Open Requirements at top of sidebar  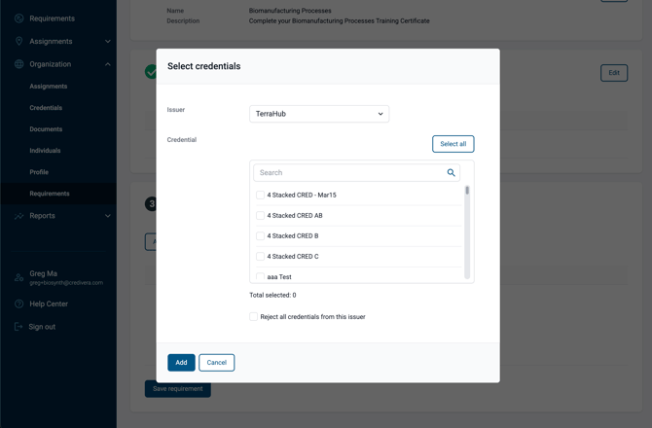pos(52,18)
